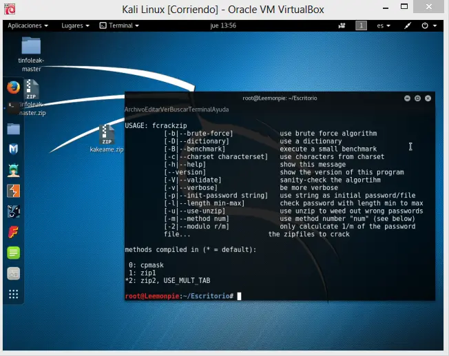Click the terminal title root@Leemonpie: ~/Escritorio

(280, 98)
